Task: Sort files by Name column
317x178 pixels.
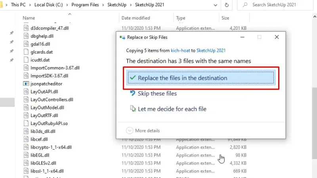Action: (29, 18)
